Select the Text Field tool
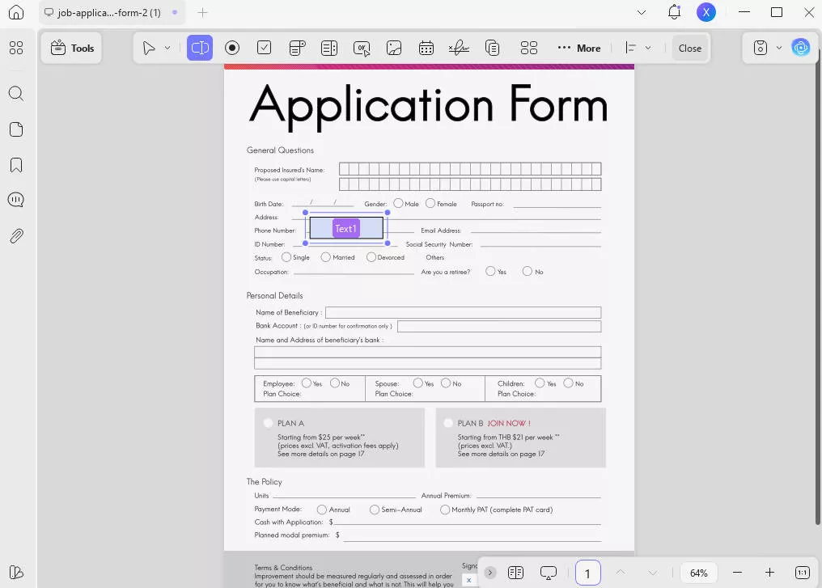 pos(200,48)
